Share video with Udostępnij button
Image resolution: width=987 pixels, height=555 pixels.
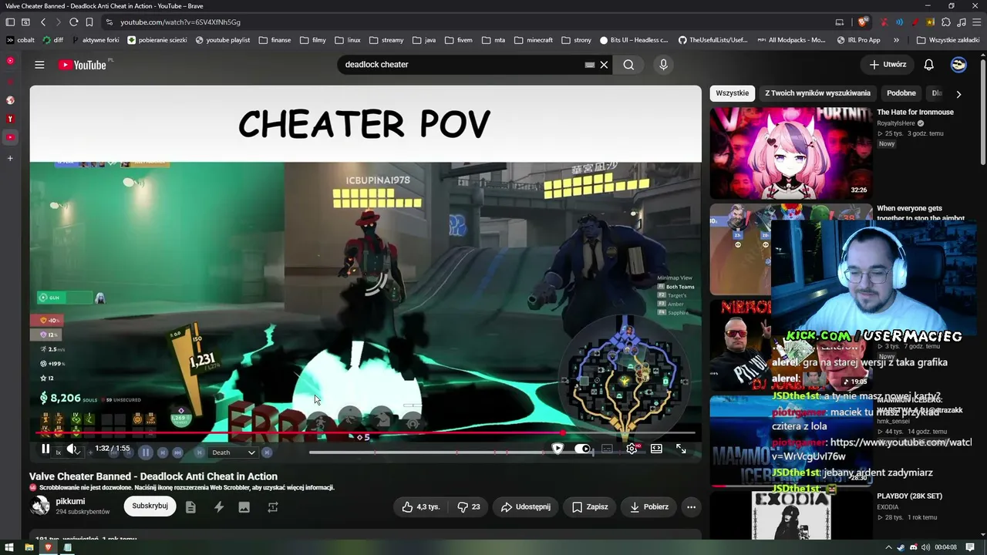coord(525,506)
